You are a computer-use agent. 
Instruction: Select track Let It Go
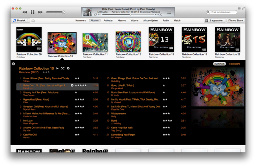146,108
